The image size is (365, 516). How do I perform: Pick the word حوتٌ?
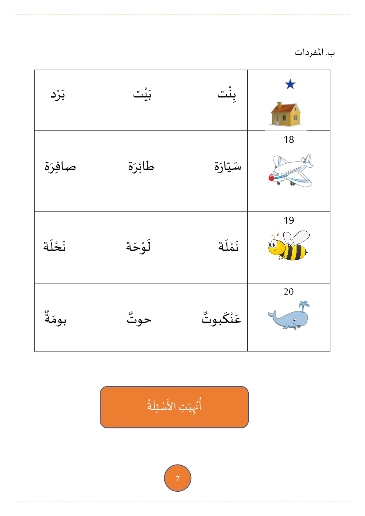point(139,319)
